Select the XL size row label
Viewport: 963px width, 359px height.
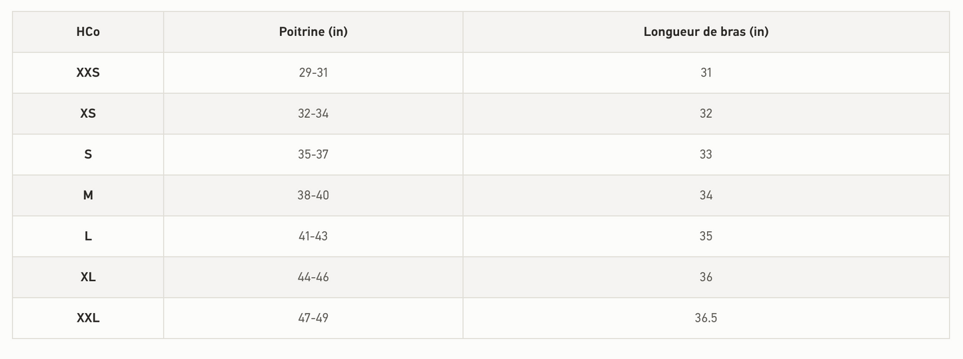pos(88,277)
